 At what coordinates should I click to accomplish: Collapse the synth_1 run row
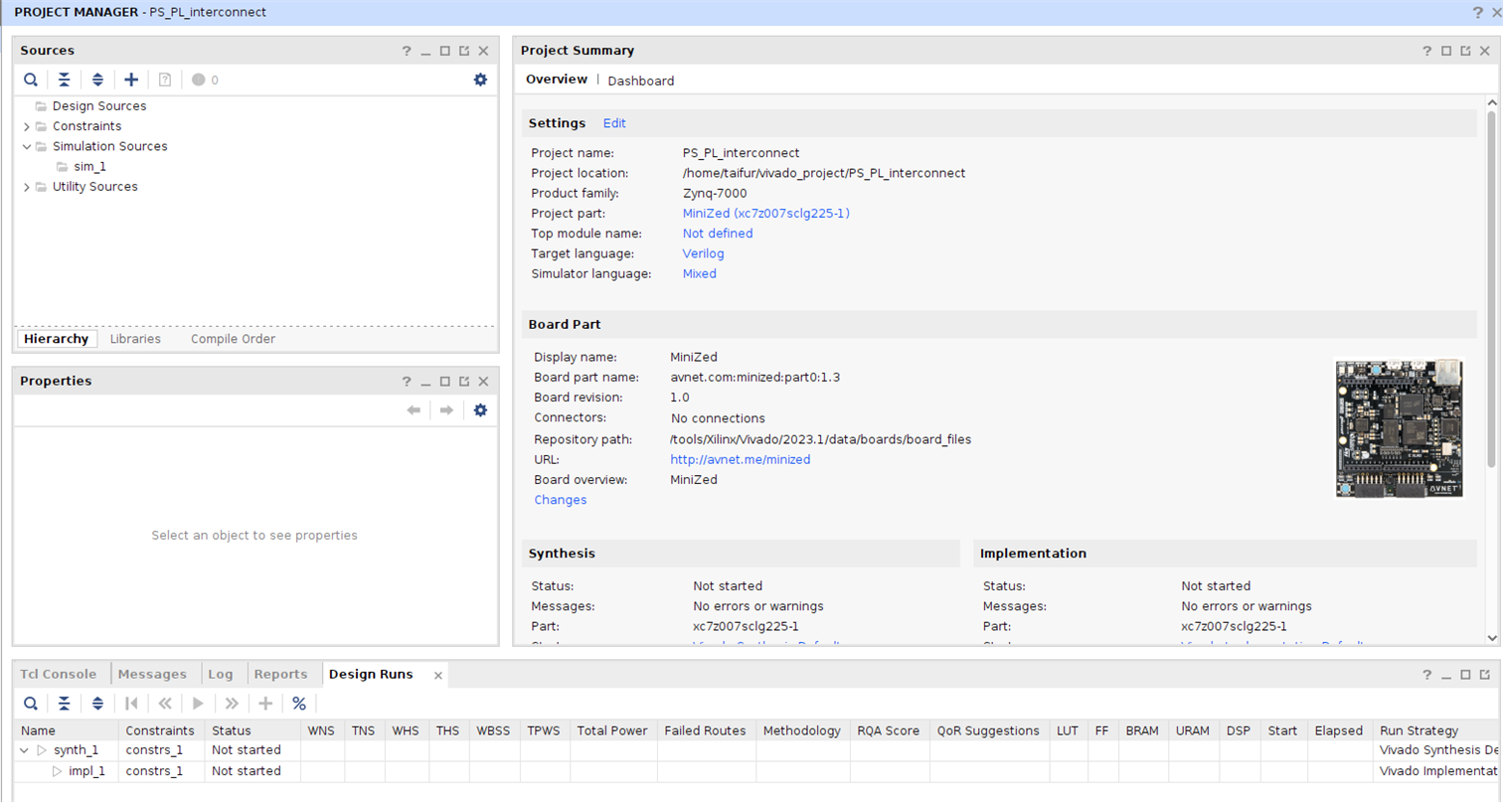click(x=24, y=750)
